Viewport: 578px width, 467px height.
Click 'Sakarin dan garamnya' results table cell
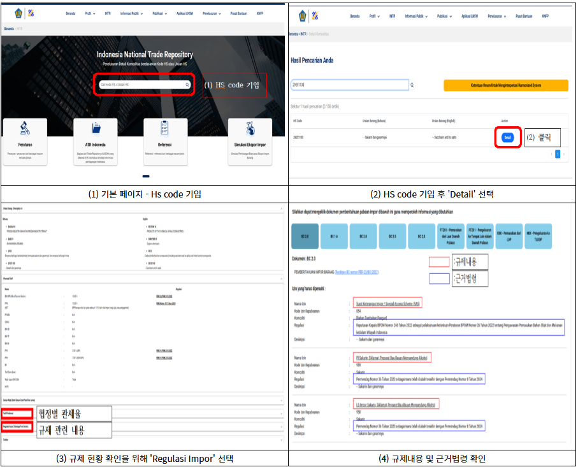tap(375, 138)
